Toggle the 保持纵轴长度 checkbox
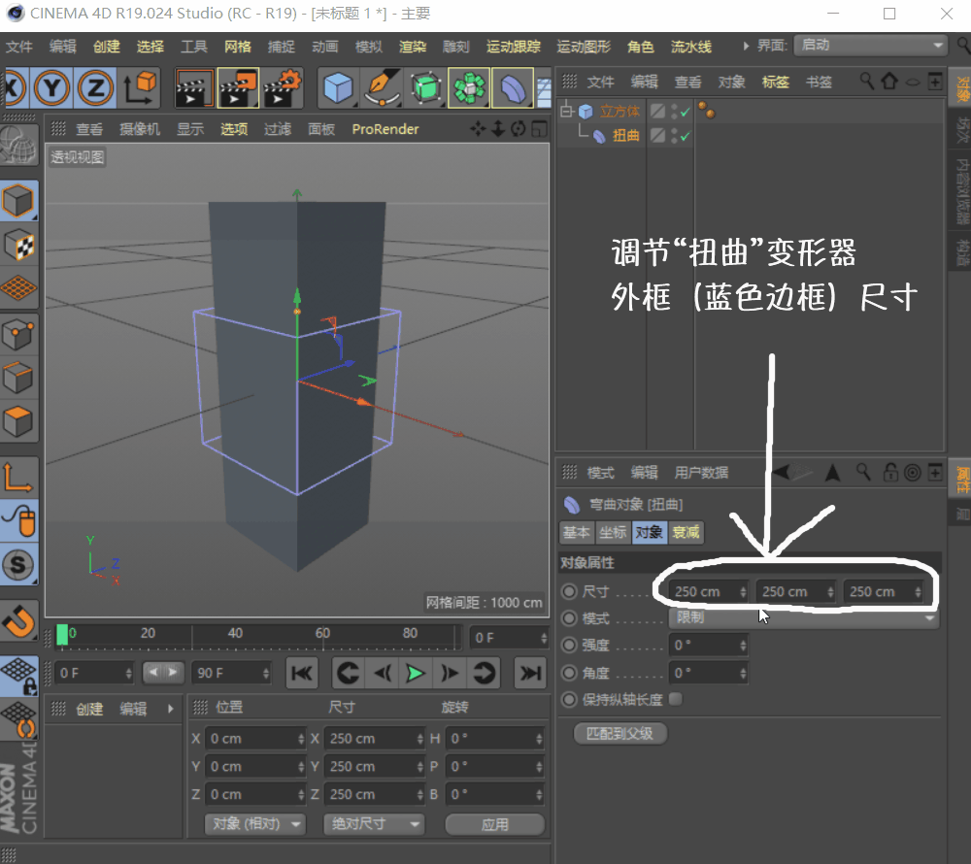The height and width of the screenshot is (864, 971). [676, 699]
